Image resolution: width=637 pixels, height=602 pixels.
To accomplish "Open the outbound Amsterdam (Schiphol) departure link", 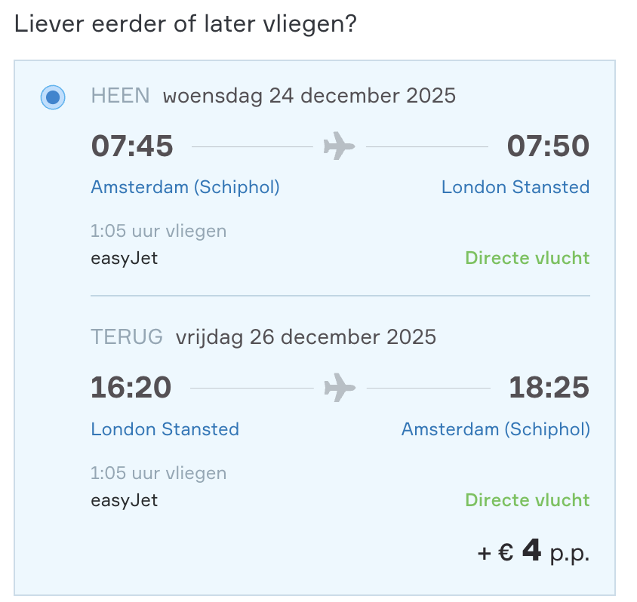I will click(185, 187).
